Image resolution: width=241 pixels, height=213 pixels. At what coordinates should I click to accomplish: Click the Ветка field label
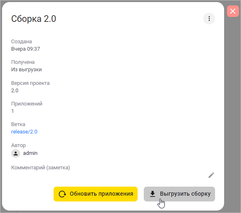(x=18, y=124)
